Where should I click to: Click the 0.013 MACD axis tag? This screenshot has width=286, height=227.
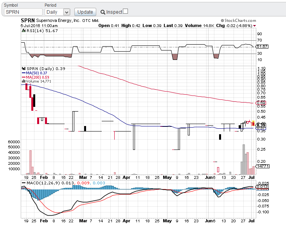(x=262, y=186)
